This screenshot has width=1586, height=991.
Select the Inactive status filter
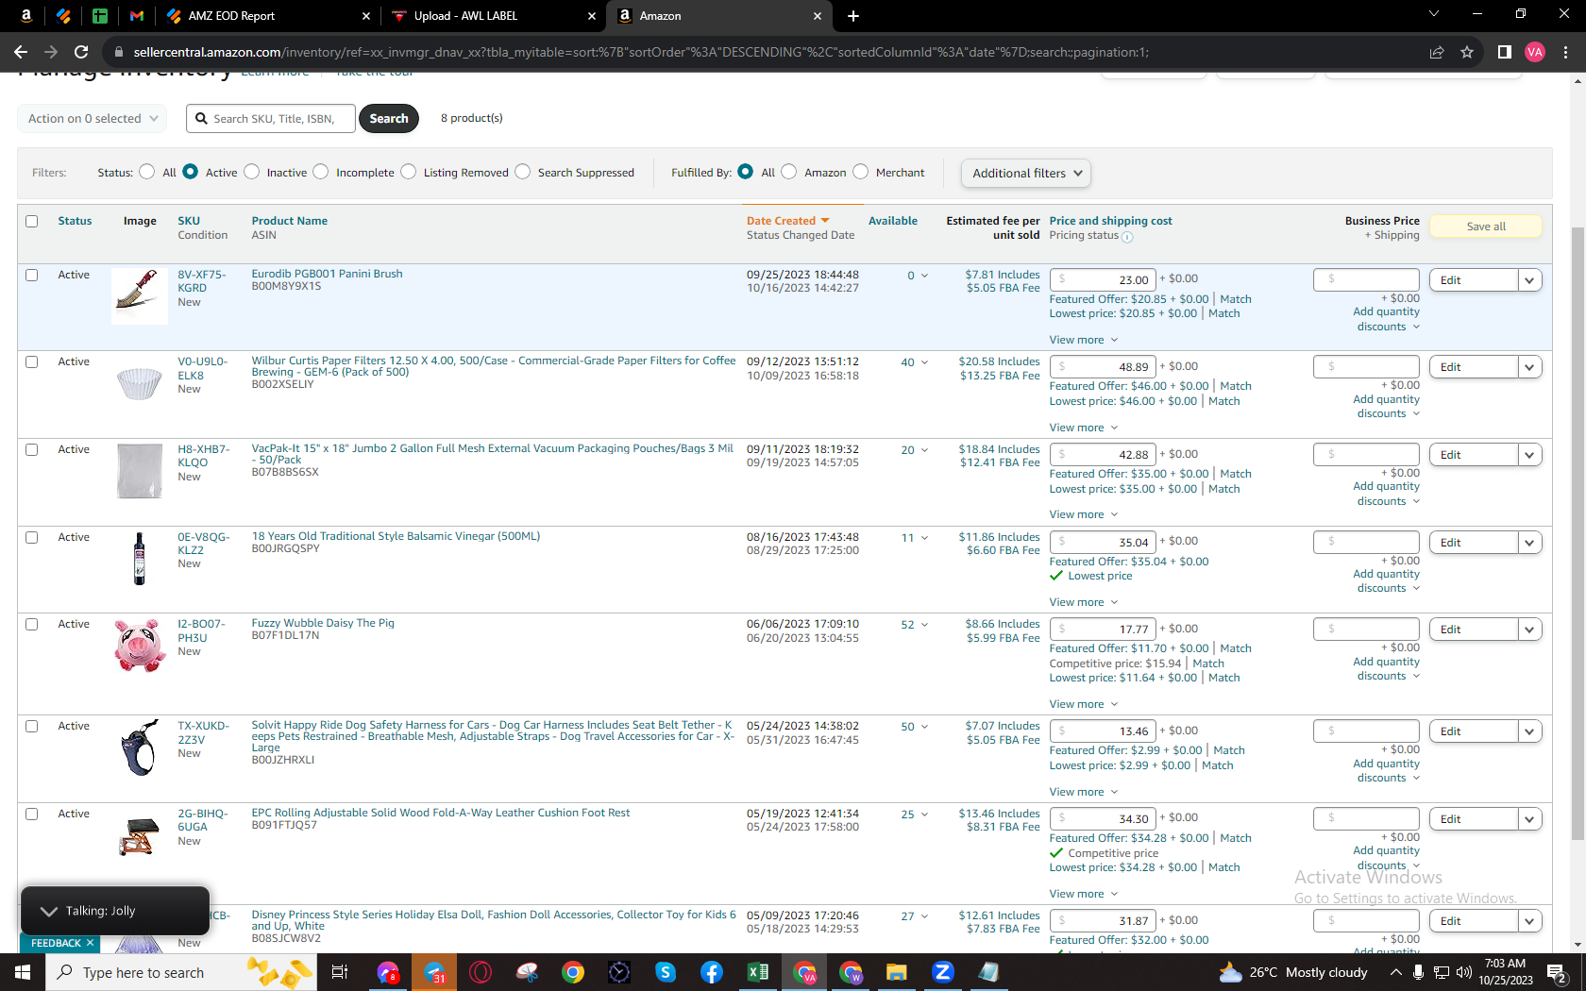point(252,172)
